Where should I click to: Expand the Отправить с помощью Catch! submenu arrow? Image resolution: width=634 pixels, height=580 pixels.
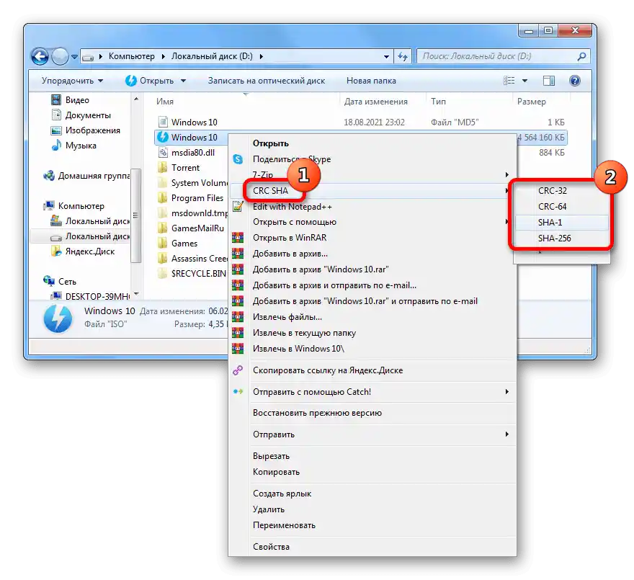click(507, 391)
